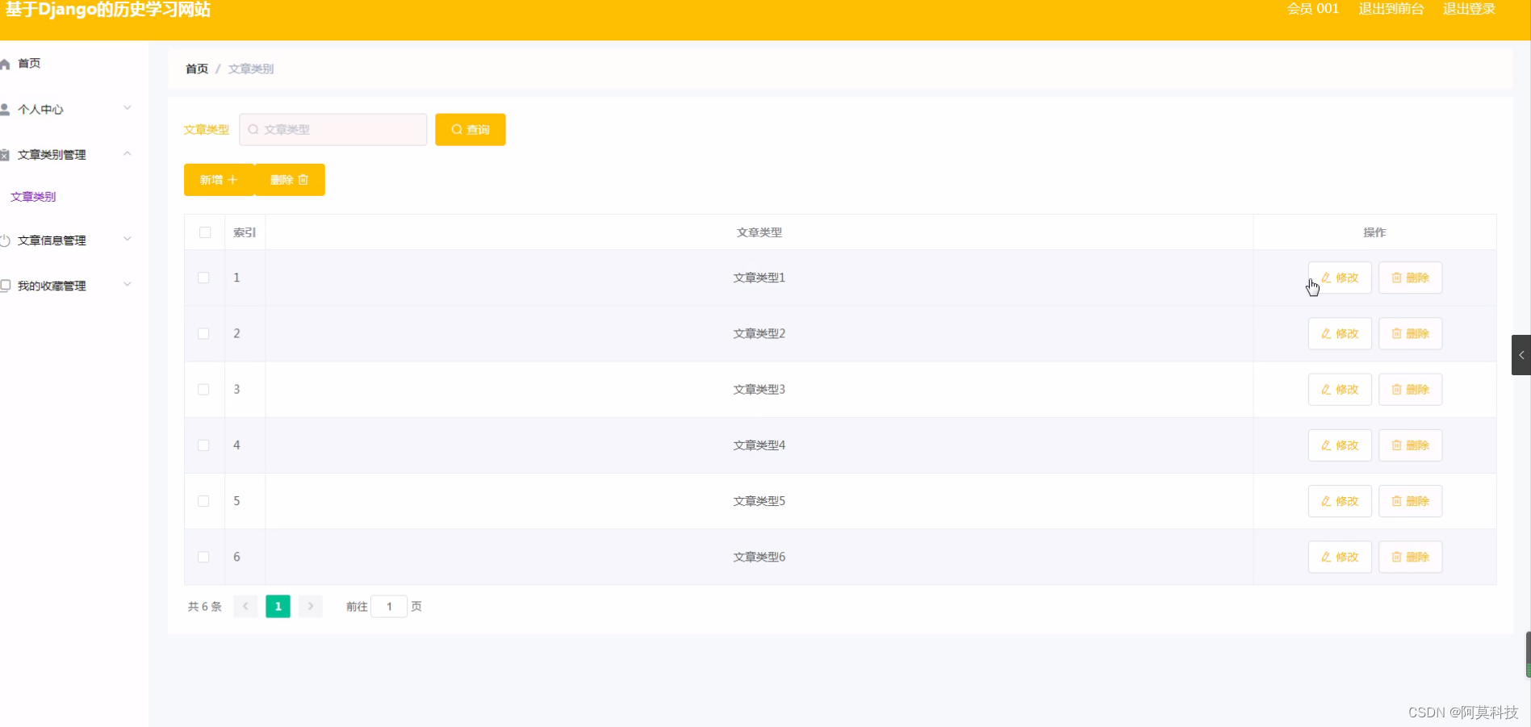Check the checkbox for row 6
The width and height of the screenshot is (1531, 727).
pyautogui.click(x=203, y=557)
